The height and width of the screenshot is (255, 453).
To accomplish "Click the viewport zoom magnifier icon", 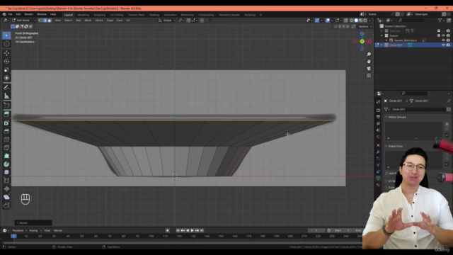I will 369,55.
